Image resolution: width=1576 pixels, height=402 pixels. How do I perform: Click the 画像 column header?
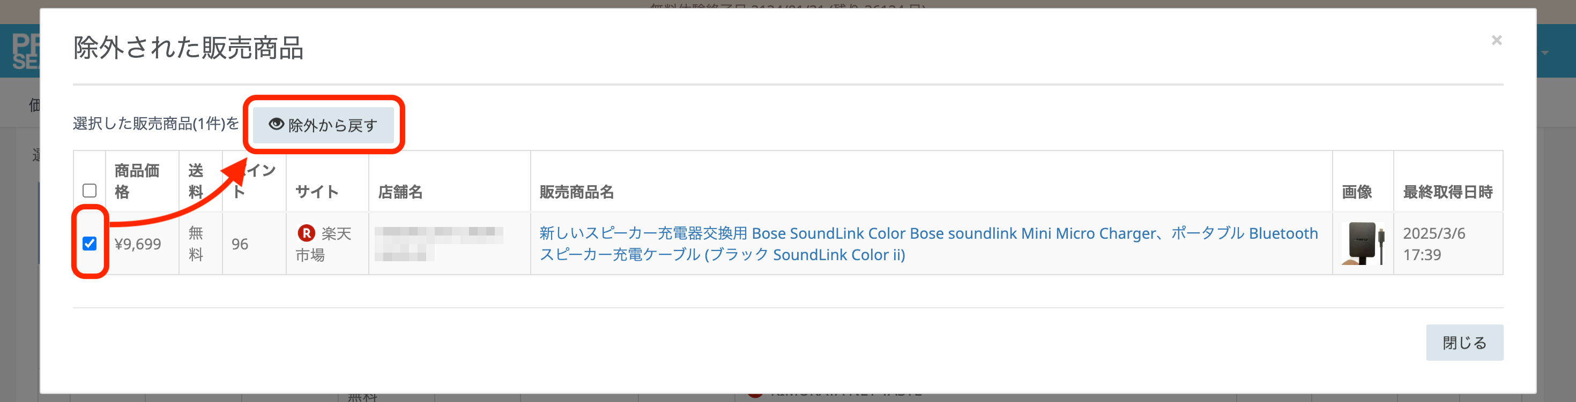1356,192
